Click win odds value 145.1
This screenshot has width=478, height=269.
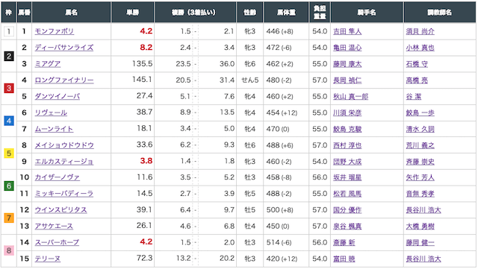pos(142,80)
